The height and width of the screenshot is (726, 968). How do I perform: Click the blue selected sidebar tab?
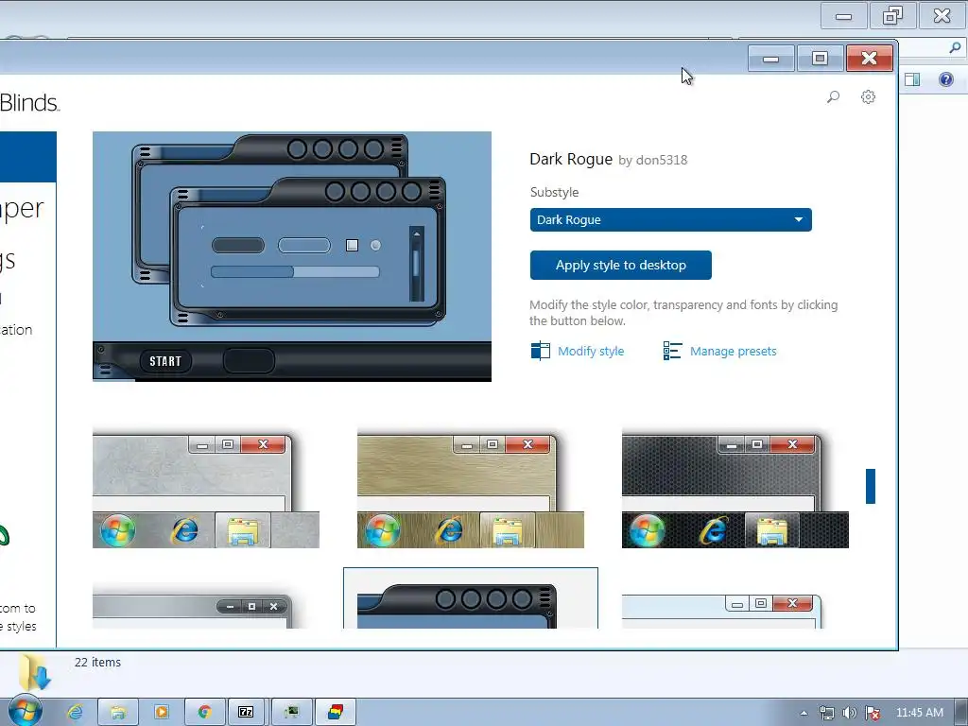point(27,157)
